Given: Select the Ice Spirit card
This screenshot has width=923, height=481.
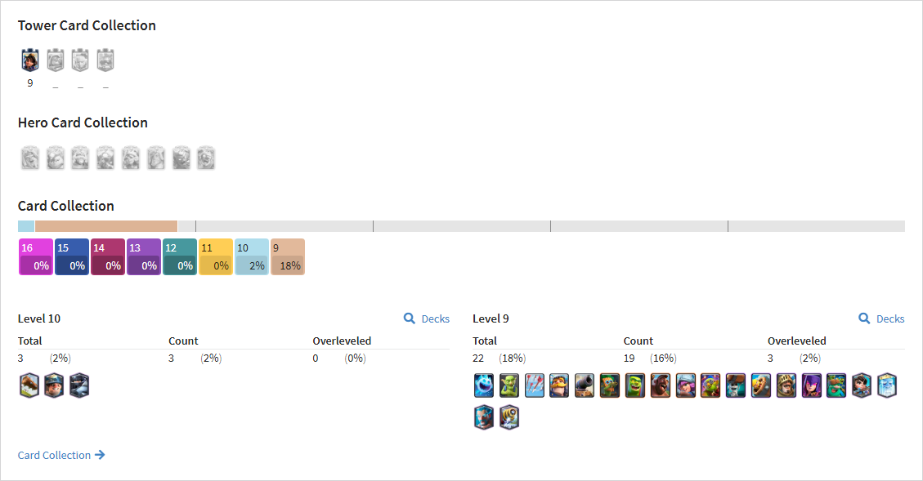Looking at the screenshot, I should pyautogui.click(x=484, y=385).
